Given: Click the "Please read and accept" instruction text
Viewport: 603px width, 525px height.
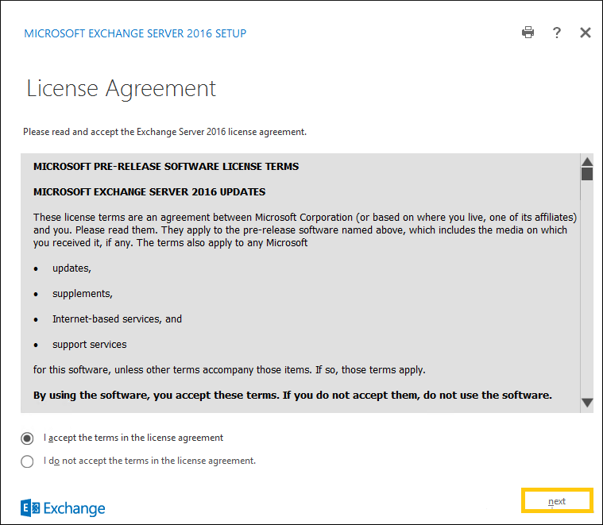Looking at the screenshot, I should [x=164, y=132].
